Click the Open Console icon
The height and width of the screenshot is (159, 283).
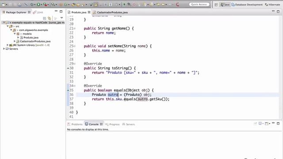coord(267,124)
